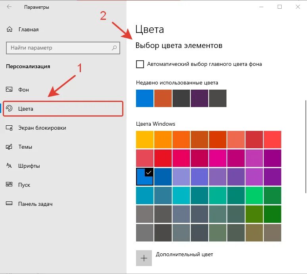Open the Темы section

[x=25, y=147]
